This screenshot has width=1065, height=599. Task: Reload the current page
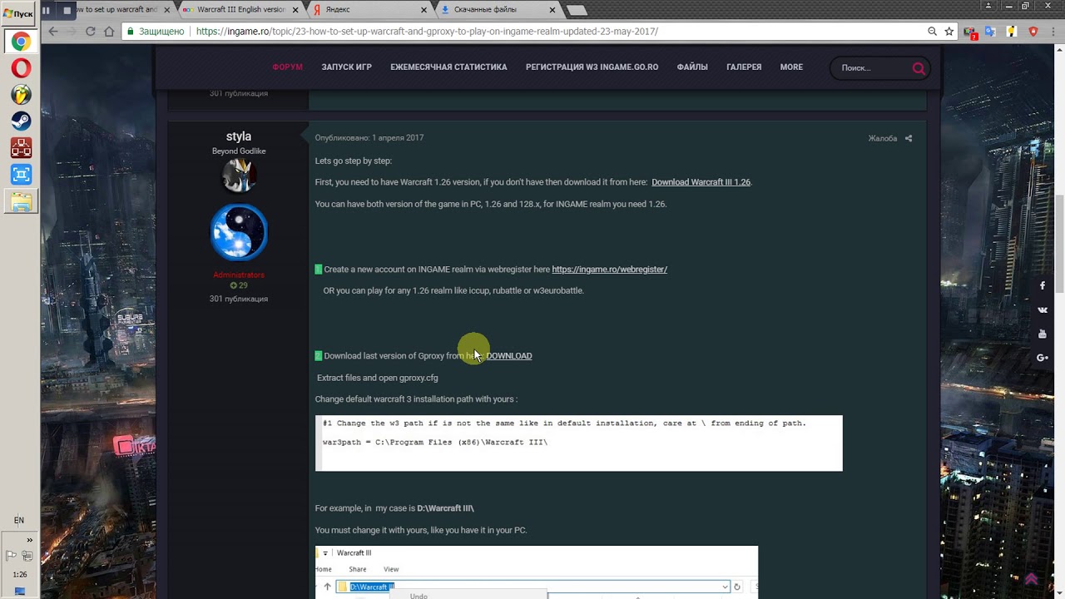92,32
